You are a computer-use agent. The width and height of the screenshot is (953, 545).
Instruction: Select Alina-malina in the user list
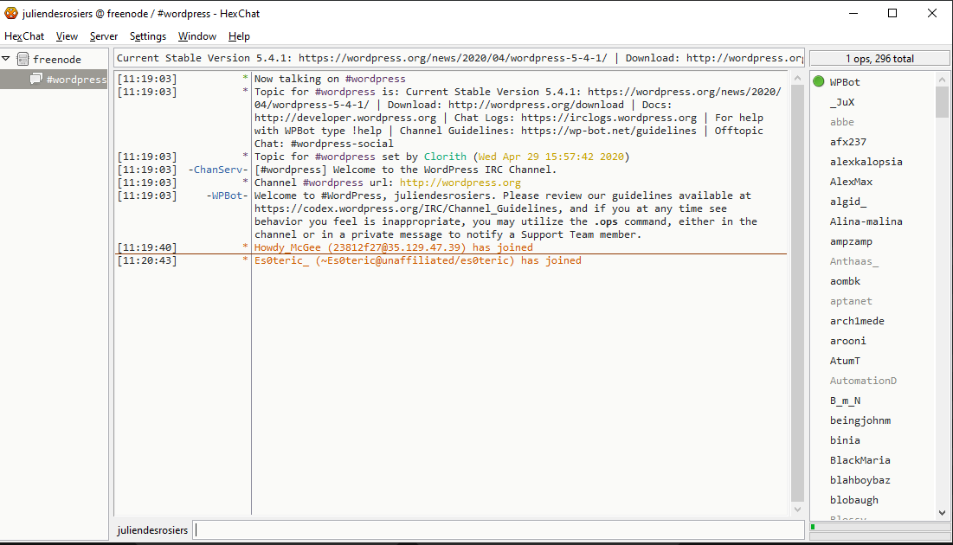866,221
